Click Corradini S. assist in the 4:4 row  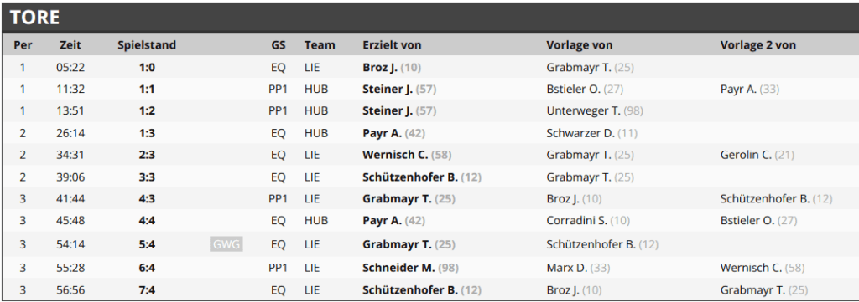click(577, 221)
